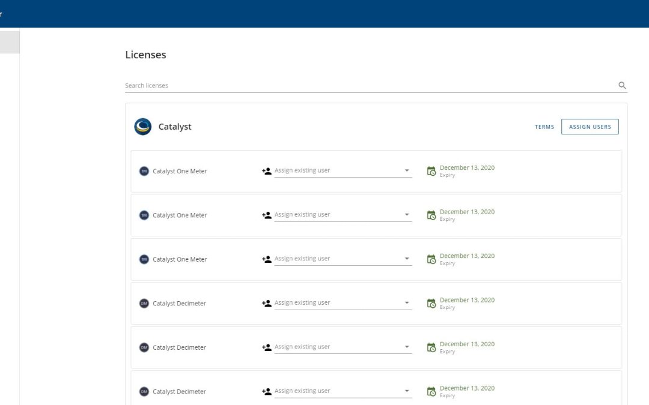Viewport: 649px width, 405px height.
Task: Click the third Catalyst Decimeter DM badge
Action: [x=144, y=391]
